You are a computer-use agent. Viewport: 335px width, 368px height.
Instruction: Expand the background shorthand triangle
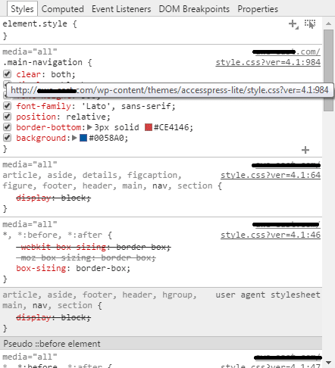tap(74, 138)
